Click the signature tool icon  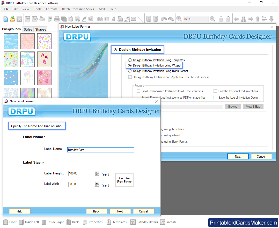[127, 19]
